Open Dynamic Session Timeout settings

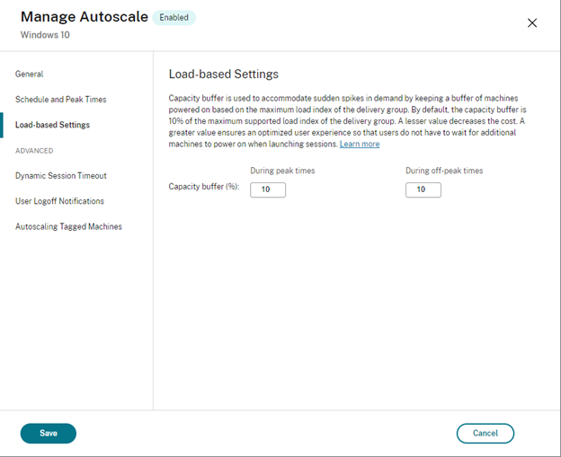pos(60,176)
